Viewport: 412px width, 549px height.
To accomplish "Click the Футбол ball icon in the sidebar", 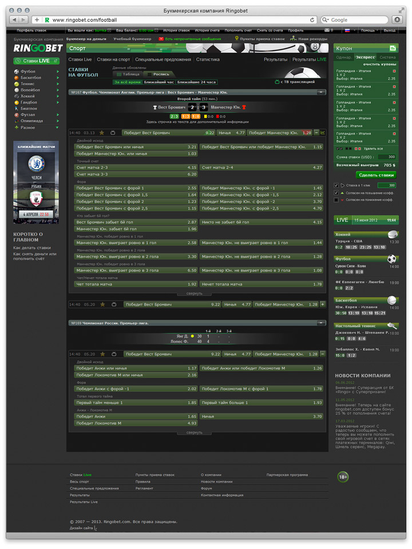I will [16, 71].
